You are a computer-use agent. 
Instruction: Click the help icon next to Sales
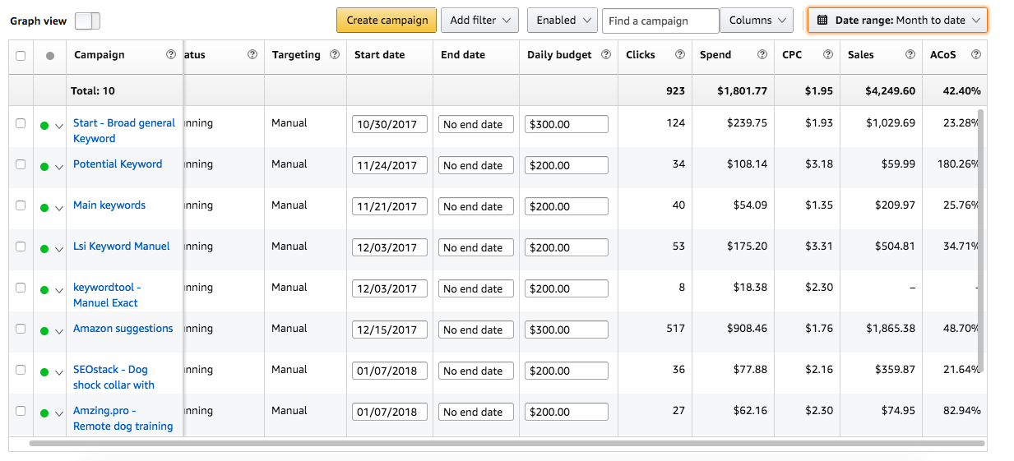pos(910,55)
